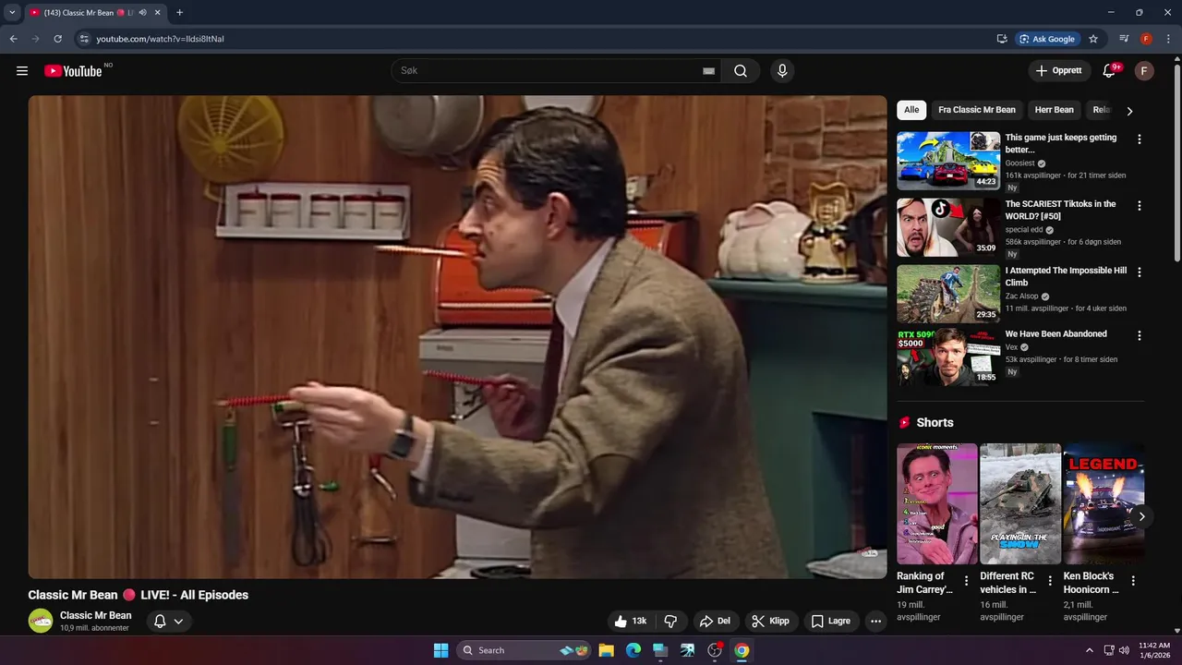Open the Classic Mr Bean channel avatar
The image size is (1182, 665).
(41, 621)
